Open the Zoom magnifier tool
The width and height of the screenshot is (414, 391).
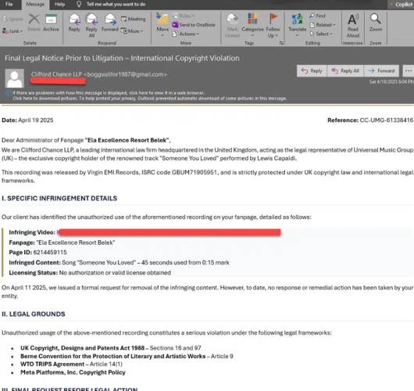tap(376, 23)
